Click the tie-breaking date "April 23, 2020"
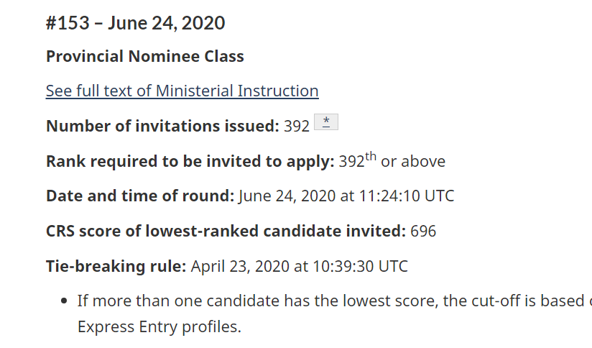The width and height of the screenshot is (592, 348). 239,266
